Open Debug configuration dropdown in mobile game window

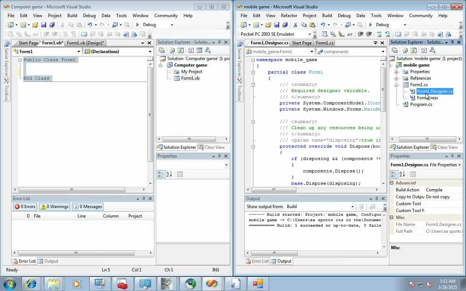[405, 25]
